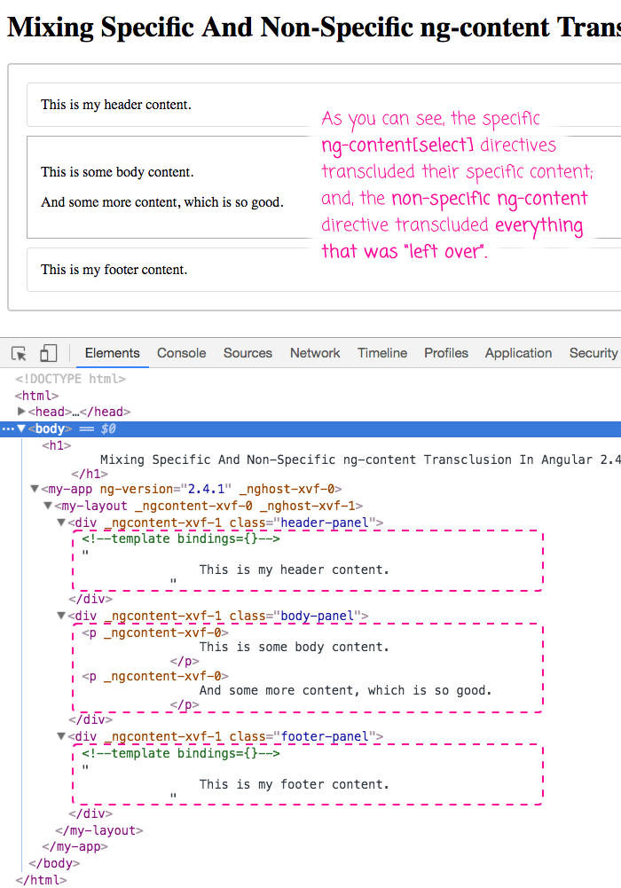Open the Timeline tab
Viewport: 621px width, 888px height.
[382, 353]
